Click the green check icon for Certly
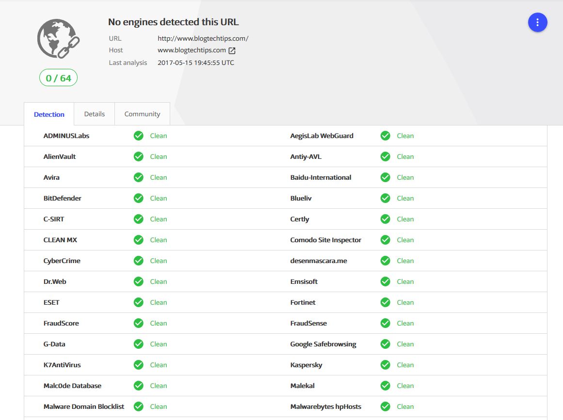The image size is (563, 420). coord(385,219)
